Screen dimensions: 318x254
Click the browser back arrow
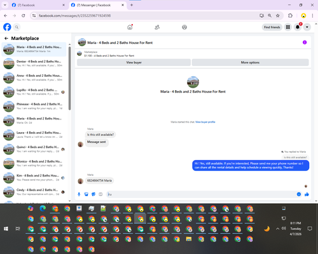(x=6, y=15)
